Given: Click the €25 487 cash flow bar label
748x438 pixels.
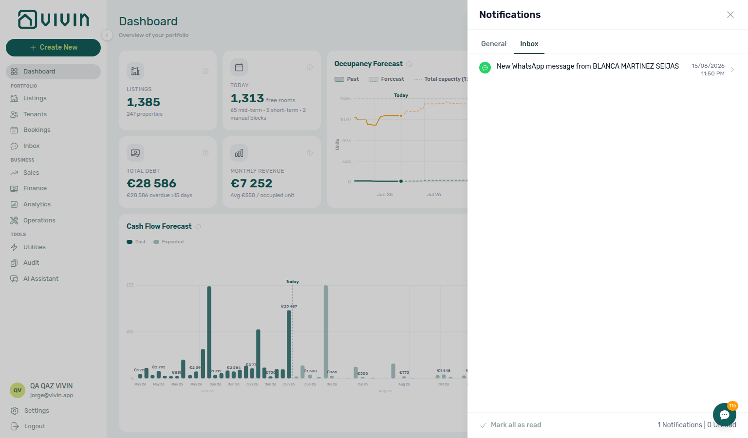Looking at the screenshot, I should click(289, 306).
